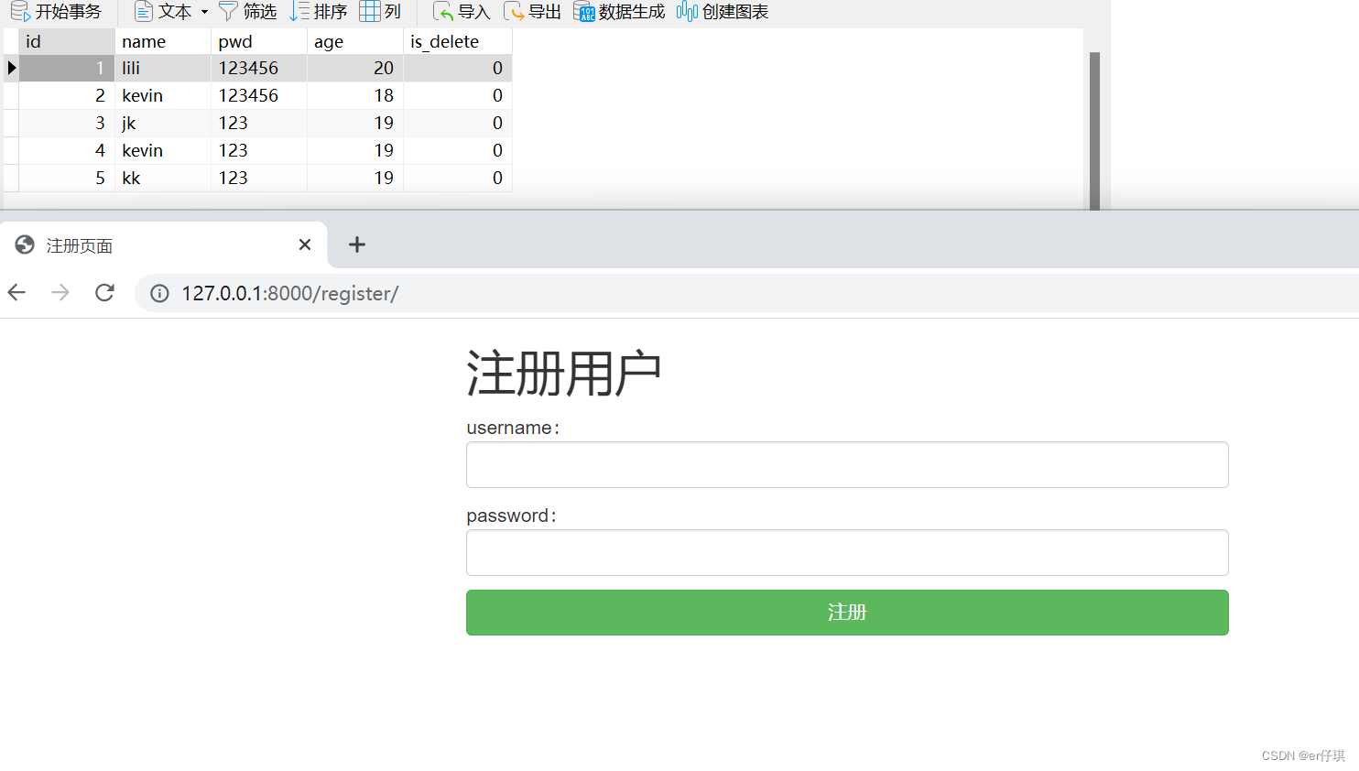Click the vertical scrollbar in the data grid
The image size is (1359, 771).
(1094, 131)
